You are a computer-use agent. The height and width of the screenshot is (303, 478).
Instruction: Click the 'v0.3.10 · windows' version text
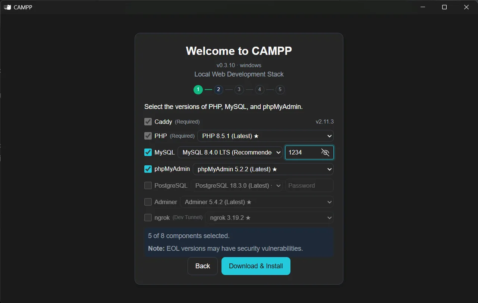click(x=239, y=65)
